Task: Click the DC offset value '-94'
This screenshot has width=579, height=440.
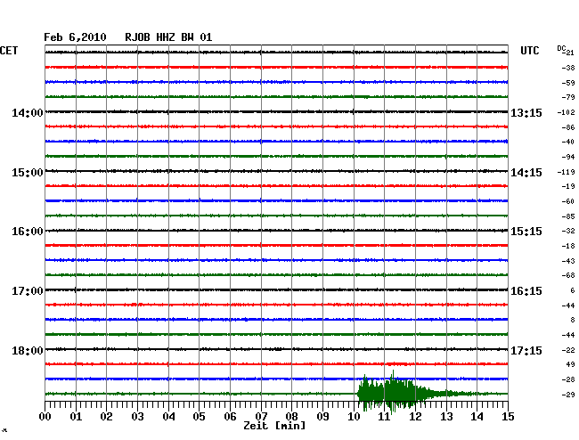Action: point(568,158)
